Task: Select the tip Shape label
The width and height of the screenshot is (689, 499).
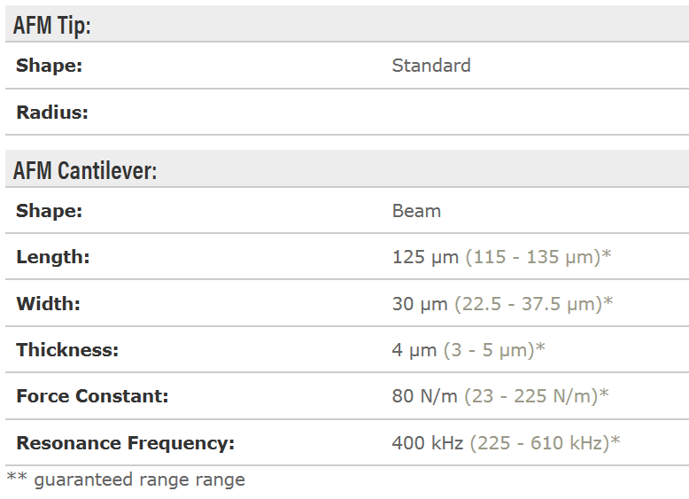Action: (50, 66)
